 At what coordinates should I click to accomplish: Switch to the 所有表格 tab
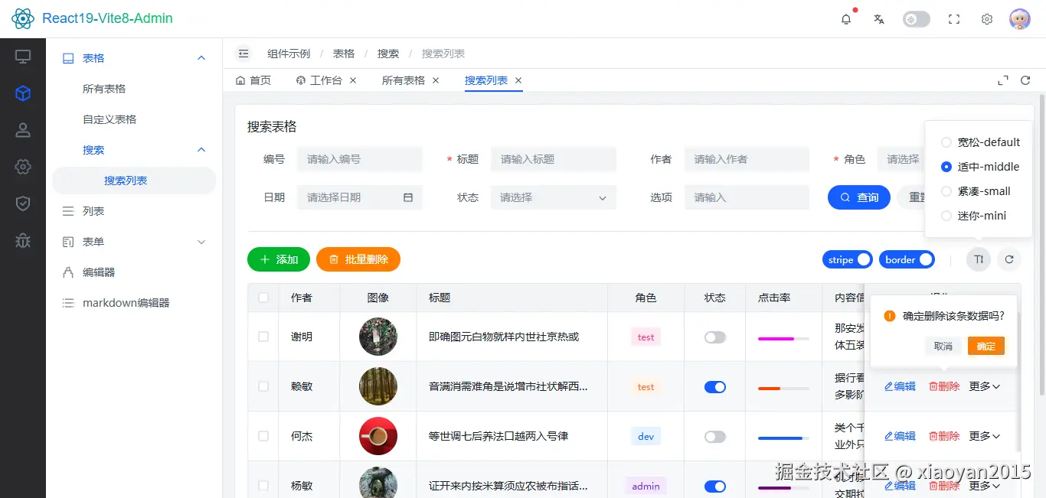pos(404,80)
